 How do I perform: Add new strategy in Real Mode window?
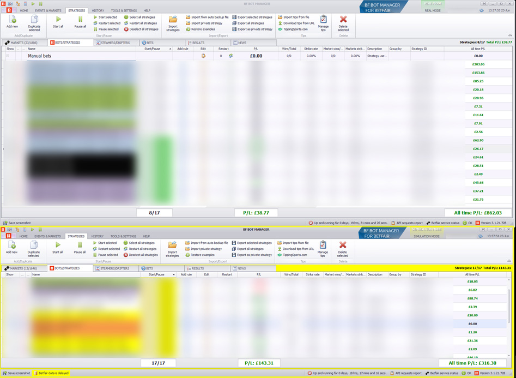coord(12,22)
